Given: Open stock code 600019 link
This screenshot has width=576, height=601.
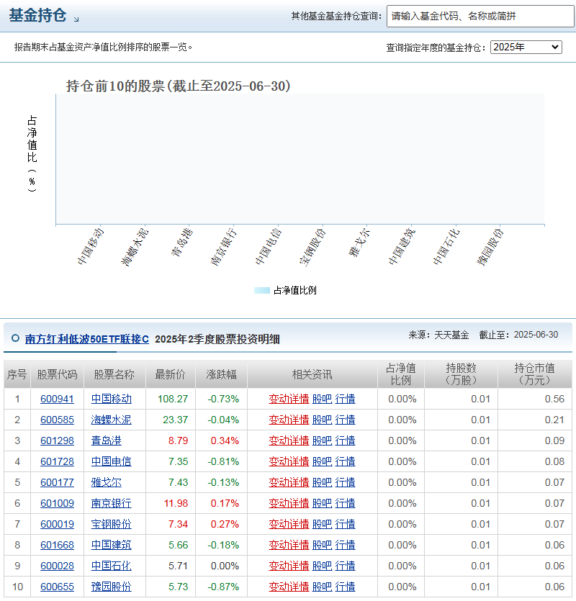Looking at the screenshot, I should (57, 524).
